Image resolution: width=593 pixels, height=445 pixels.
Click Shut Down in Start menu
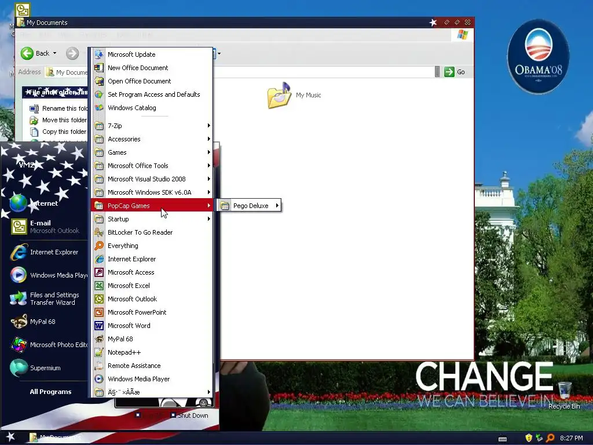click(189, 415)
